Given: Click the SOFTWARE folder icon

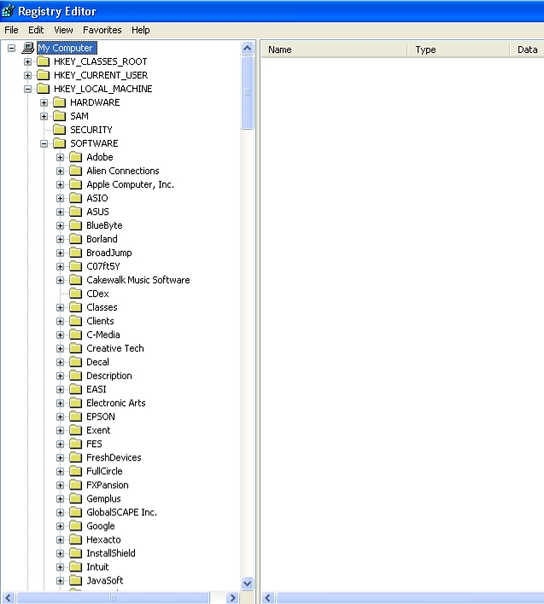Looking at the screenshot, I should click(60, 143).
